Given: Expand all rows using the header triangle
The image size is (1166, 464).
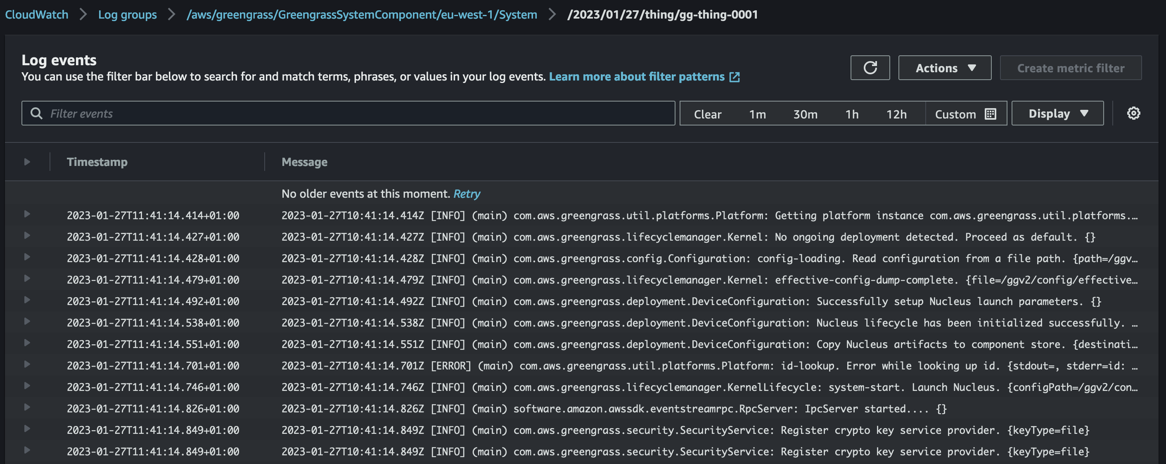Looking at the screenshot, I should coord(27,161).
